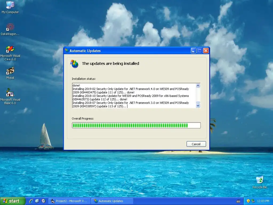Click the yellow security shield tray icon
273x205 pixels.
(x=248, y=201)
